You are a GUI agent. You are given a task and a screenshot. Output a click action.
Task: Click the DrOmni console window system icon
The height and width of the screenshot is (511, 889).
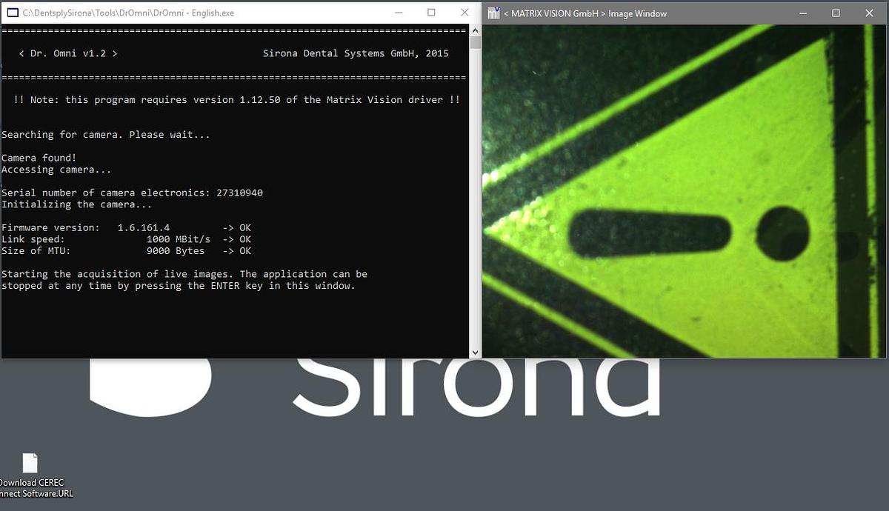[x=12, y=13]
